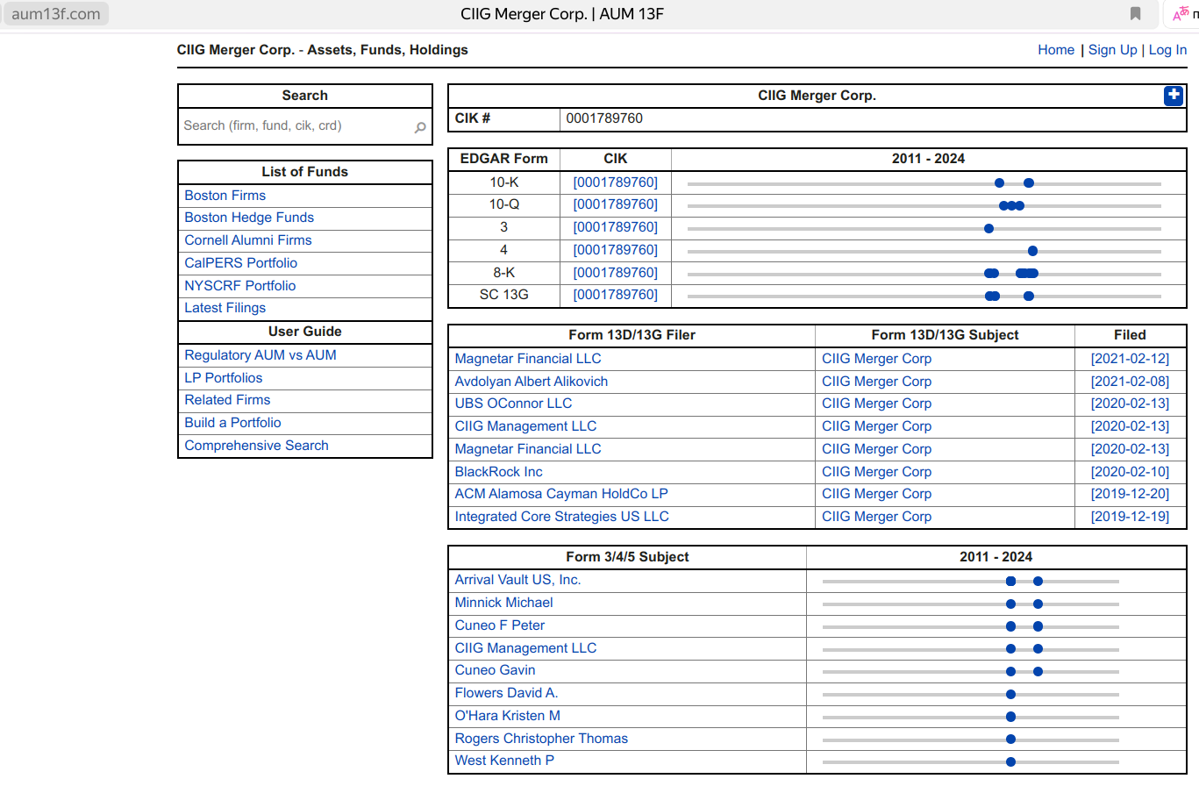Click the first 10-K timeline dot
The image size is (1199, 786).
click(999, 183)
